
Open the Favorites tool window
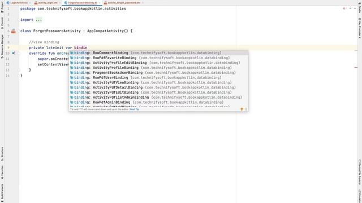pos(2,172)
